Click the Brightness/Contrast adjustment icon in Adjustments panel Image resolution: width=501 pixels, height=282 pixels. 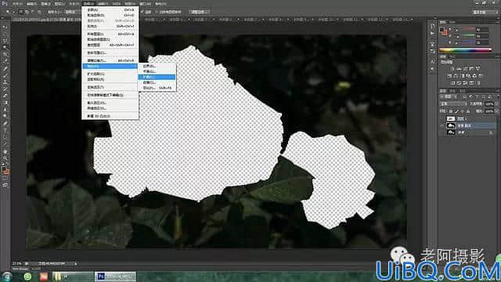click(x=452, y=68)
